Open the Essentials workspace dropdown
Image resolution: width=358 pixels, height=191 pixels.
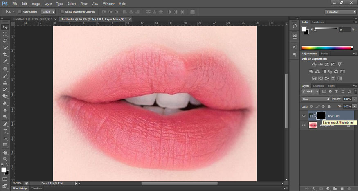341,12
